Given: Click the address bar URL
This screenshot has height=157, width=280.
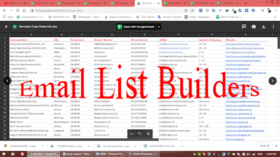Looking at the screenshot, I should pos(59,11).
